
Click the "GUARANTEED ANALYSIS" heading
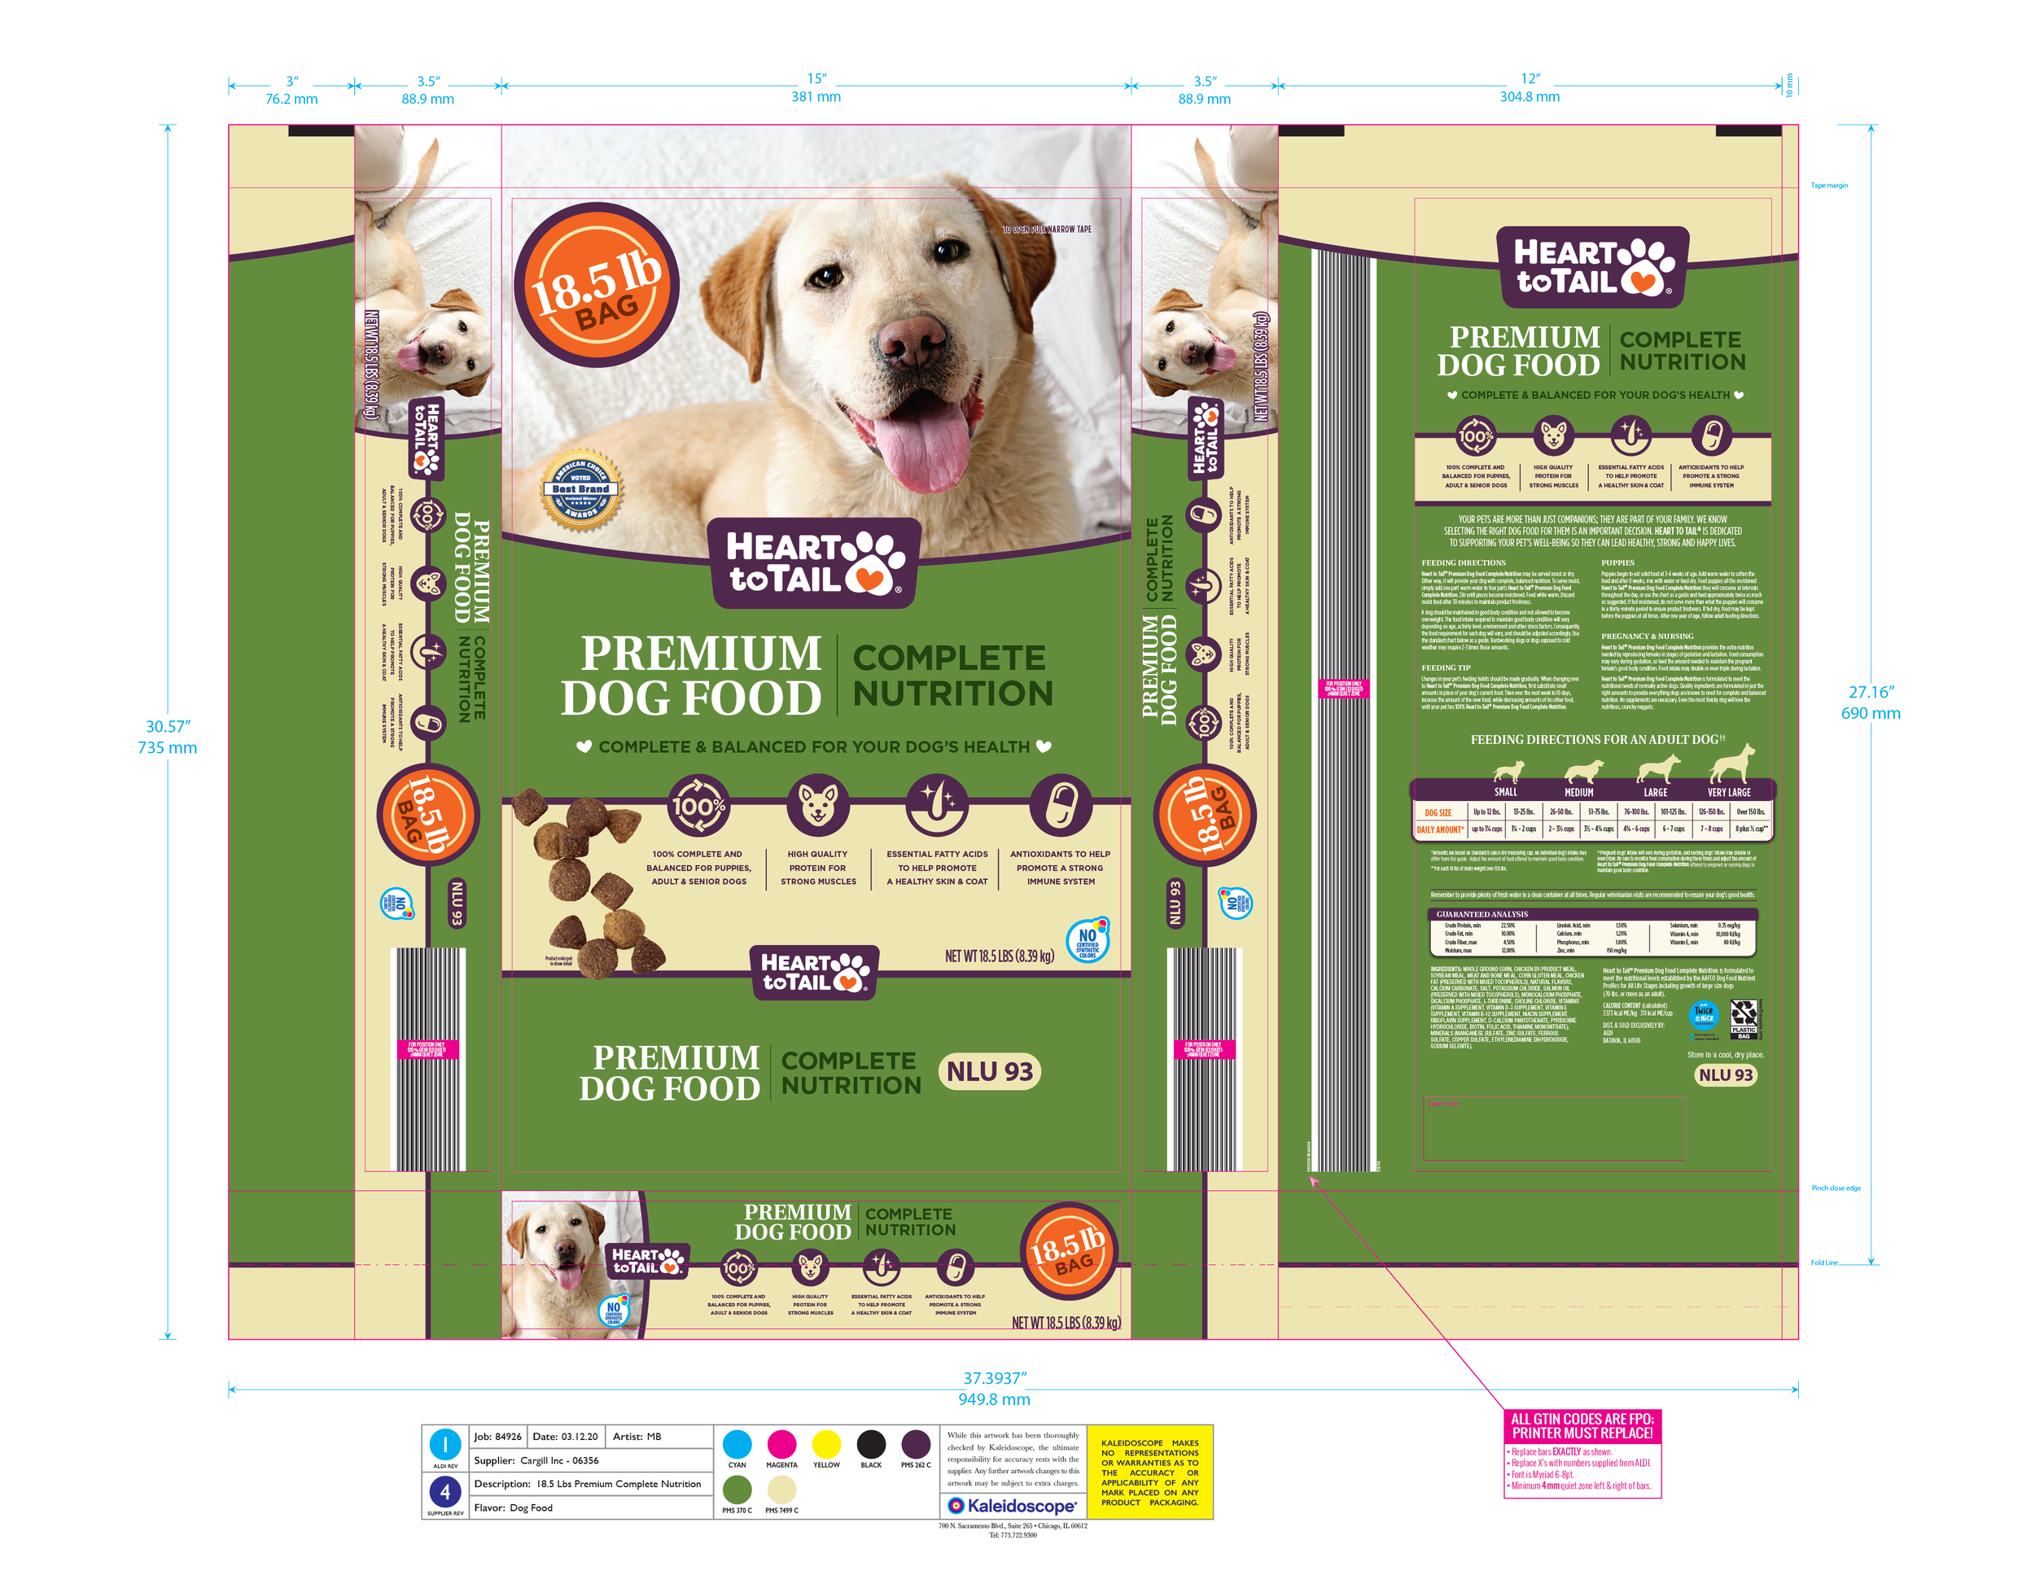coord(1481,914)
